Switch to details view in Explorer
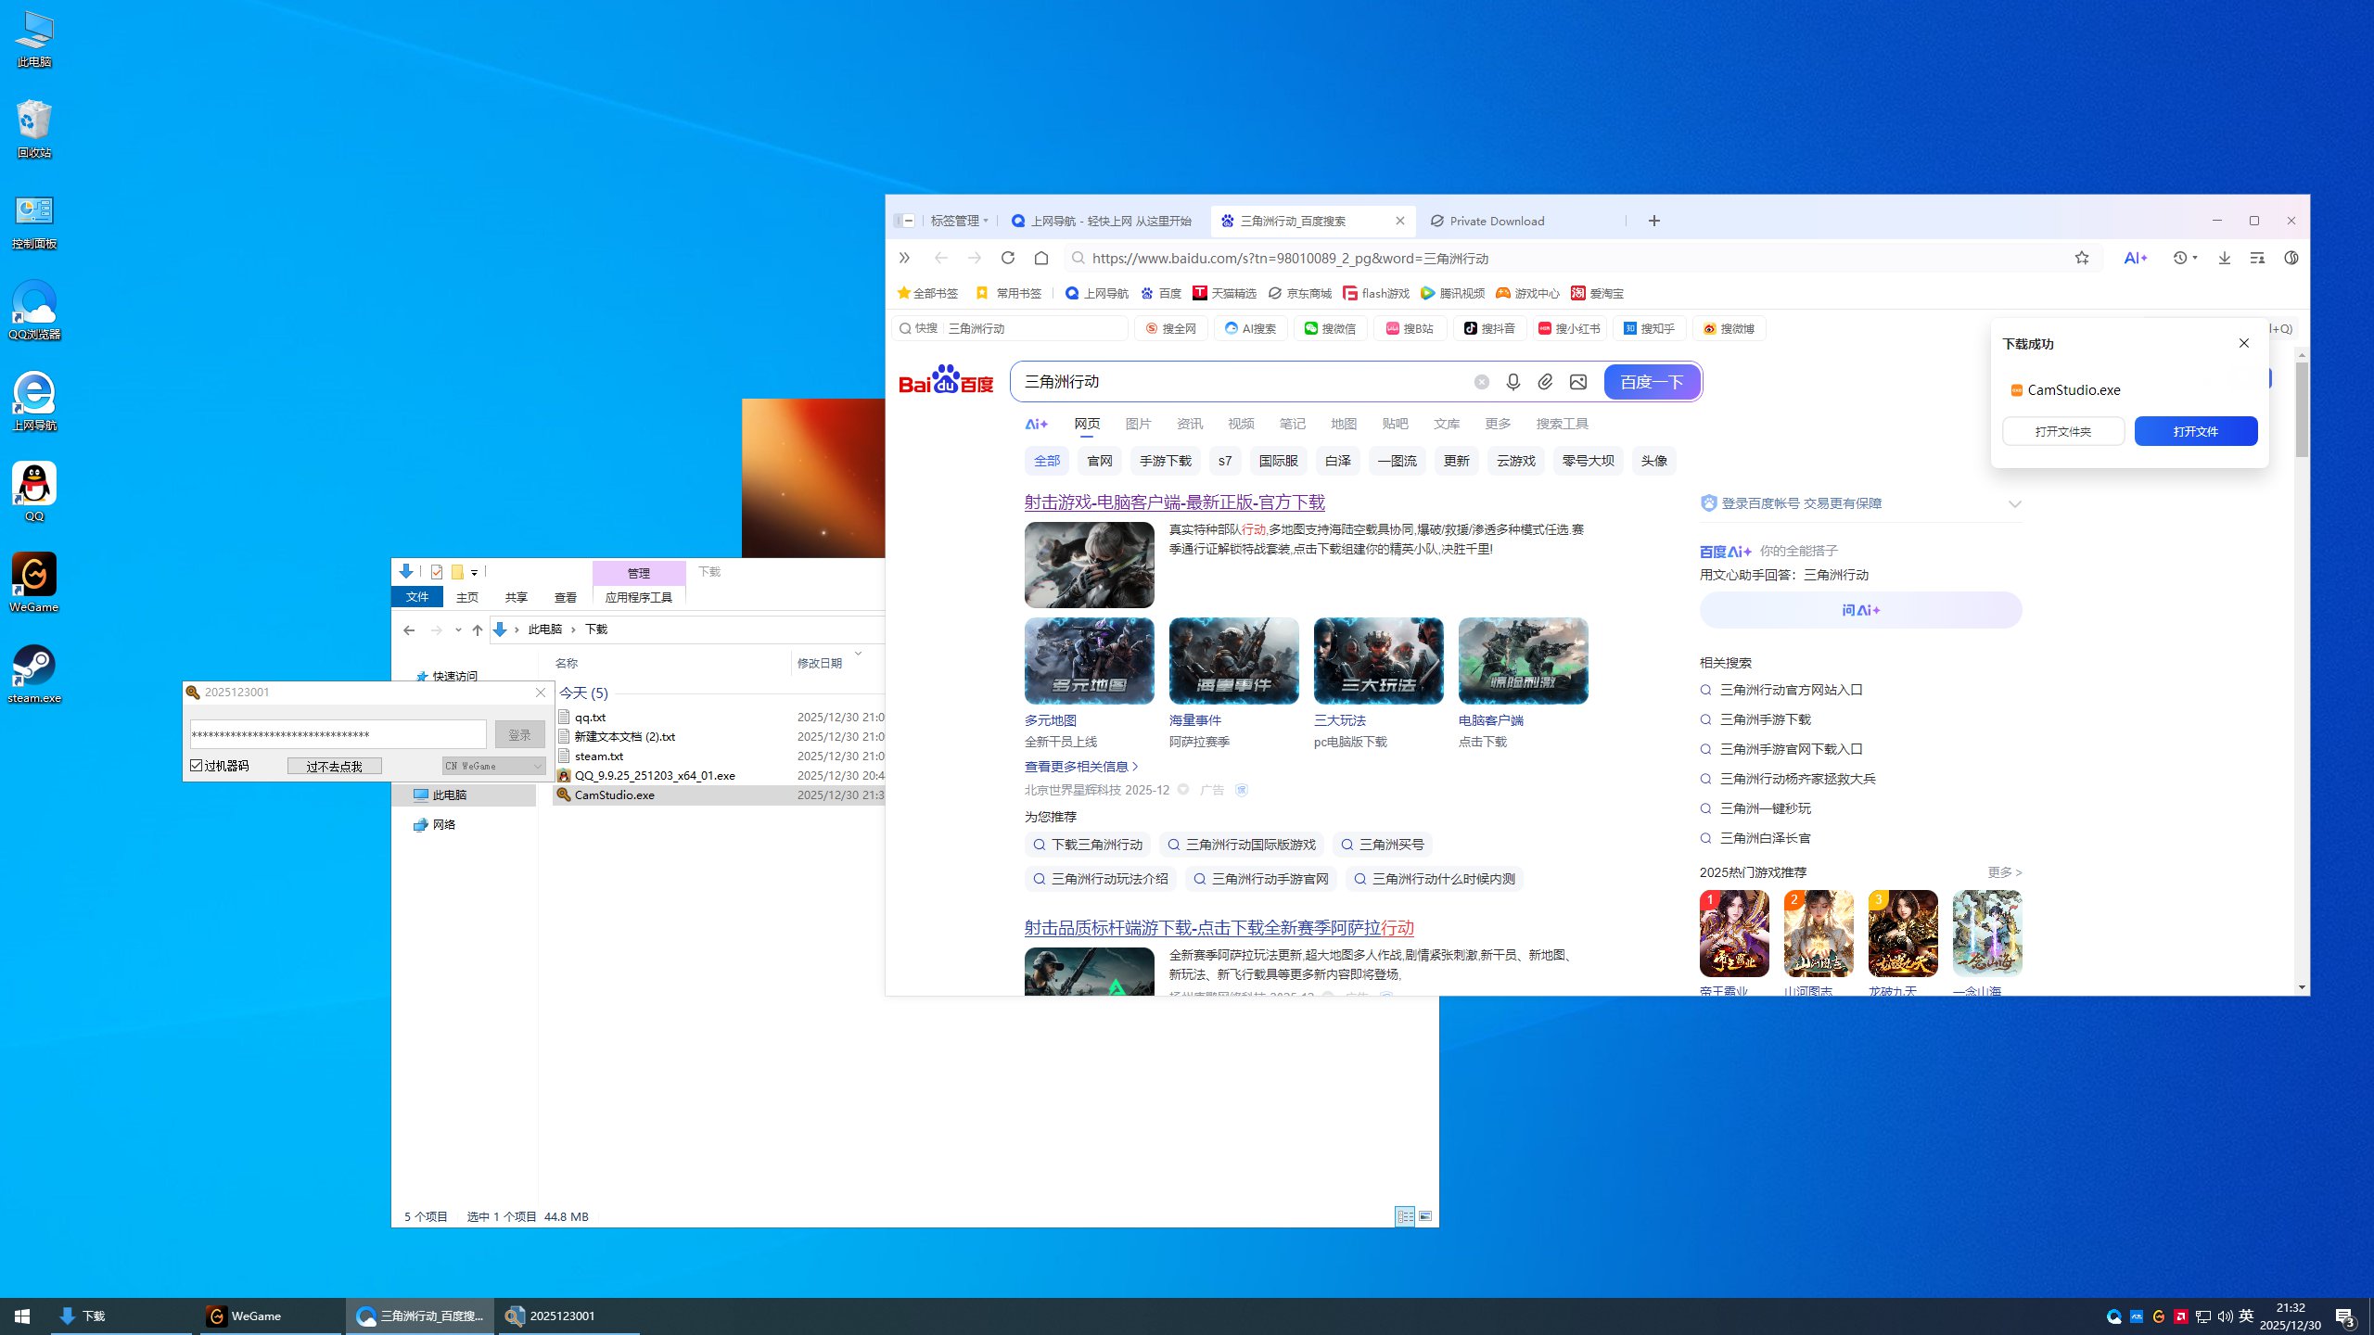 [1405, 1216]
